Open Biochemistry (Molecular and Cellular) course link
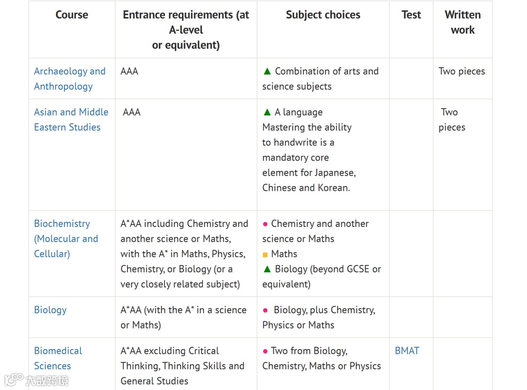The height and width of the screenshot is (390, 527). click(x=66, y=239)
